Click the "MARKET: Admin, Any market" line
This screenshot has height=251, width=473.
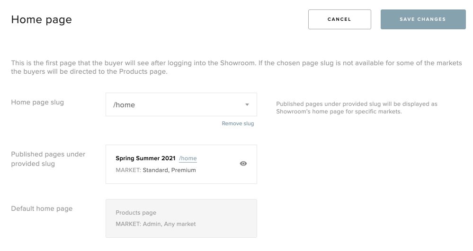click(x=156, y=224)
